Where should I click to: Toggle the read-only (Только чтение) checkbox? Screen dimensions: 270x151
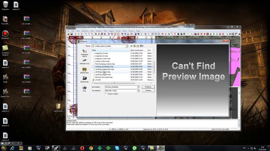[106, 94]
